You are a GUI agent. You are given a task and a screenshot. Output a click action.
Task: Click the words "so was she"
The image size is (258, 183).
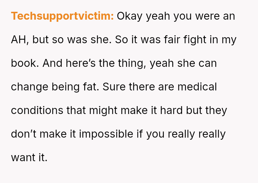(x=80, y=40)
